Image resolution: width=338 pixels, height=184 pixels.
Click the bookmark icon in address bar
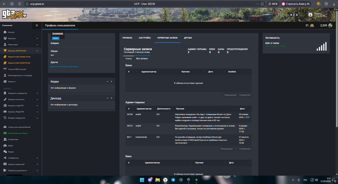[x=262, y=4]
